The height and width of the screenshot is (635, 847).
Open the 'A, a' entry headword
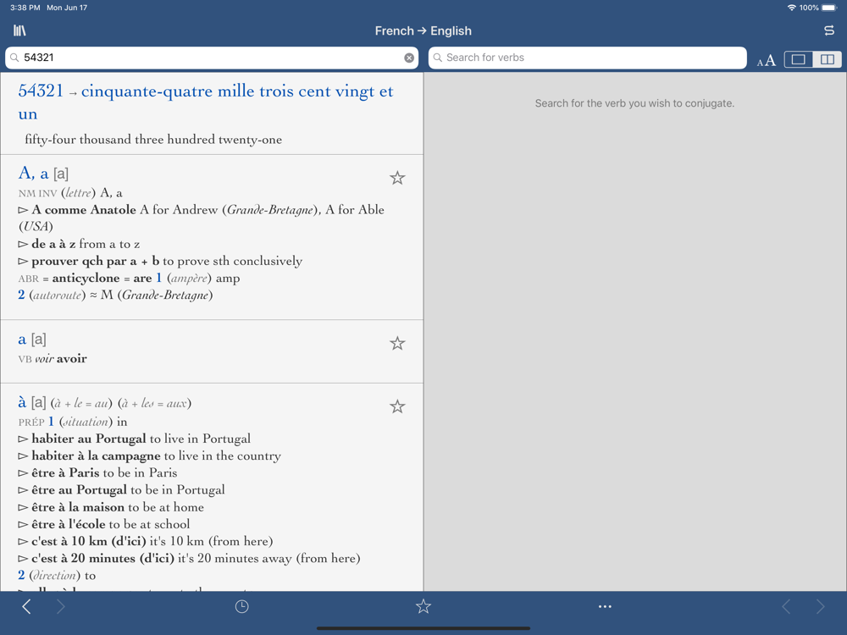coord(34,174)
